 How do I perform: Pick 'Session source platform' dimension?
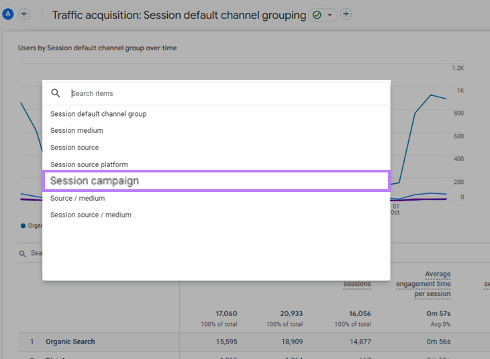(x=89, y=164)
